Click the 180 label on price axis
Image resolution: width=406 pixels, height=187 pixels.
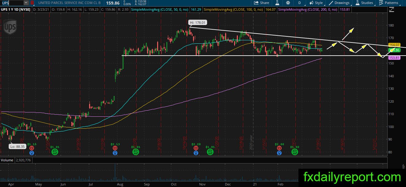(x=392, y=25)
